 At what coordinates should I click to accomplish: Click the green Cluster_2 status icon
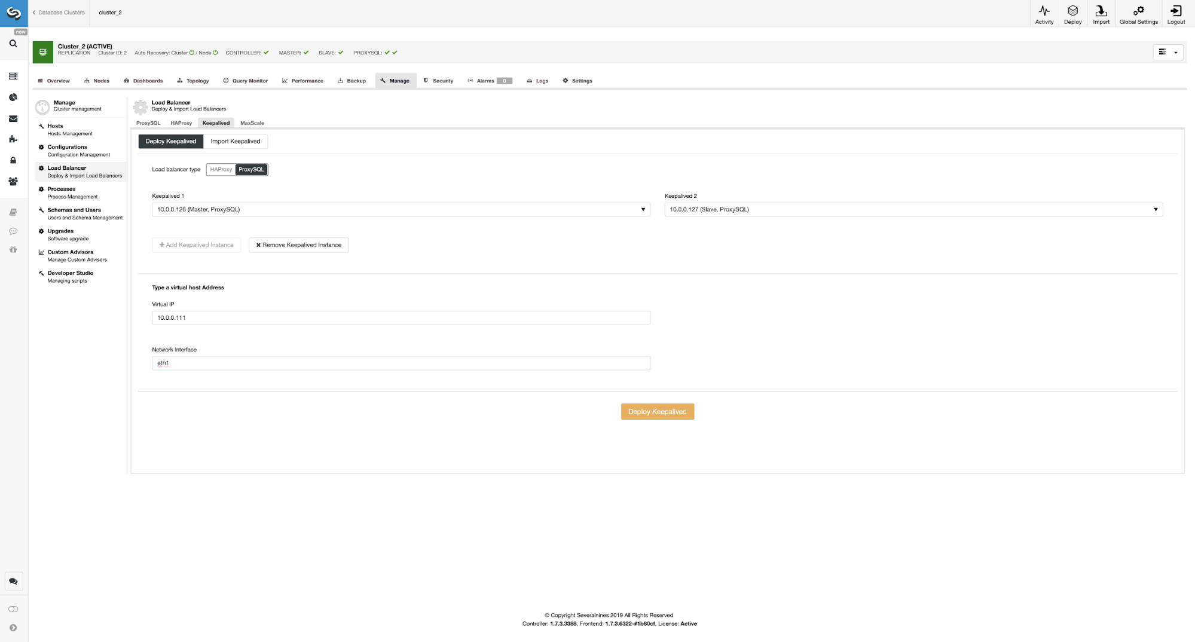pos(43,53)
